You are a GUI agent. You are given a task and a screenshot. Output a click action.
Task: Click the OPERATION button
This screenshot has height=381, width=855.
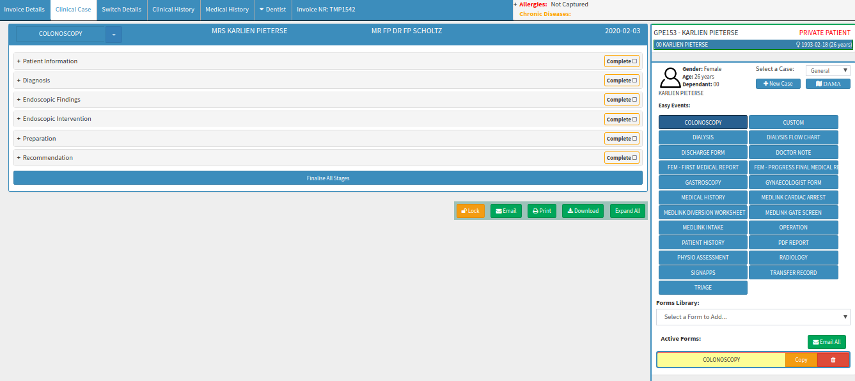point(794,228)
